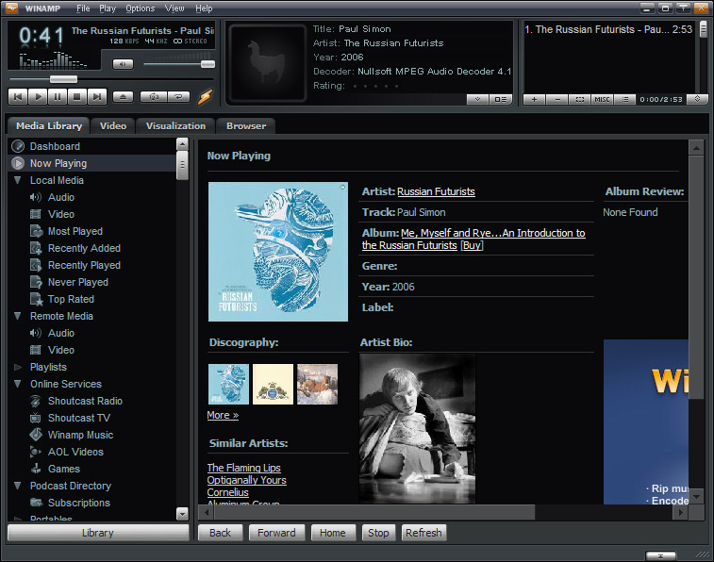The width and height of the screenshot is (714, 562).
Task: Mute audio with the speaker button
Action: point(123,64)
